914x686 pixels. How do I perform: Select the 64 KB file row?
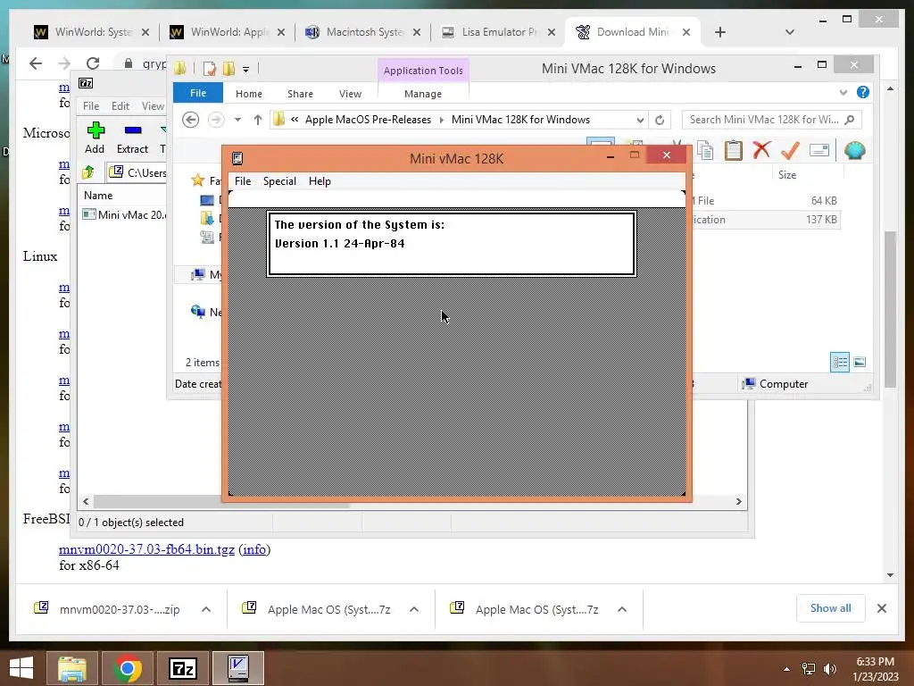point(765,201)
